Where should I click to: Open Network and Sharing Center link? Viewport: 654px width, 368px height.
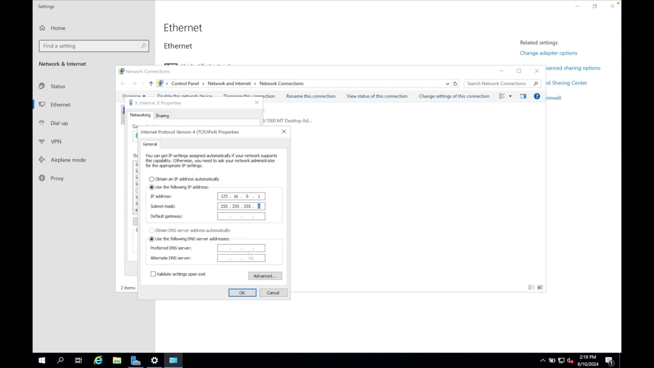click(566, 83)
